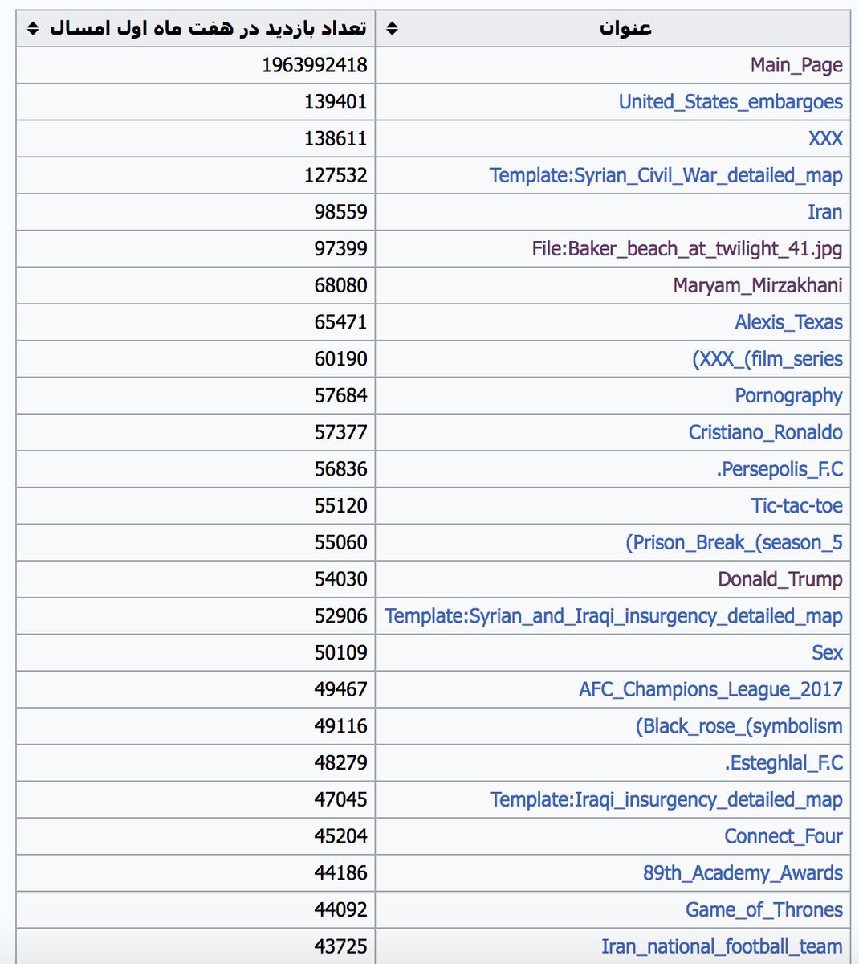The image size is (859, 964).
Task: Open Template:Syrian_Civil_War_detailed_map link
Action: pos(666,176)
